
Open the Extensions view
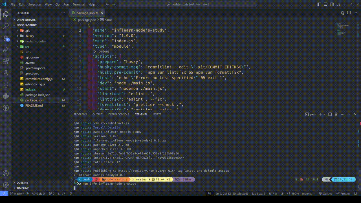[x=6, y=61]
